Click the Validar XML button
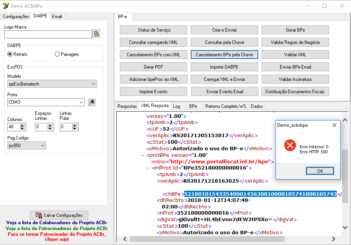Screen dimensions: 351x245 click(x=295, y=55)
